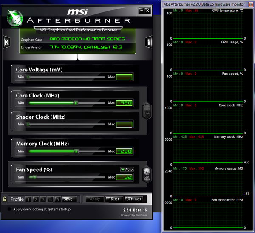
Task: Click the Core Voltage (mV) label
Action: 39,70
